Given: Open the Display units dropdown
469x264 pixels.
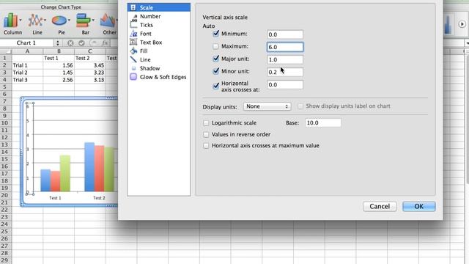Looking at the screenshot, I should pos(267,106).
